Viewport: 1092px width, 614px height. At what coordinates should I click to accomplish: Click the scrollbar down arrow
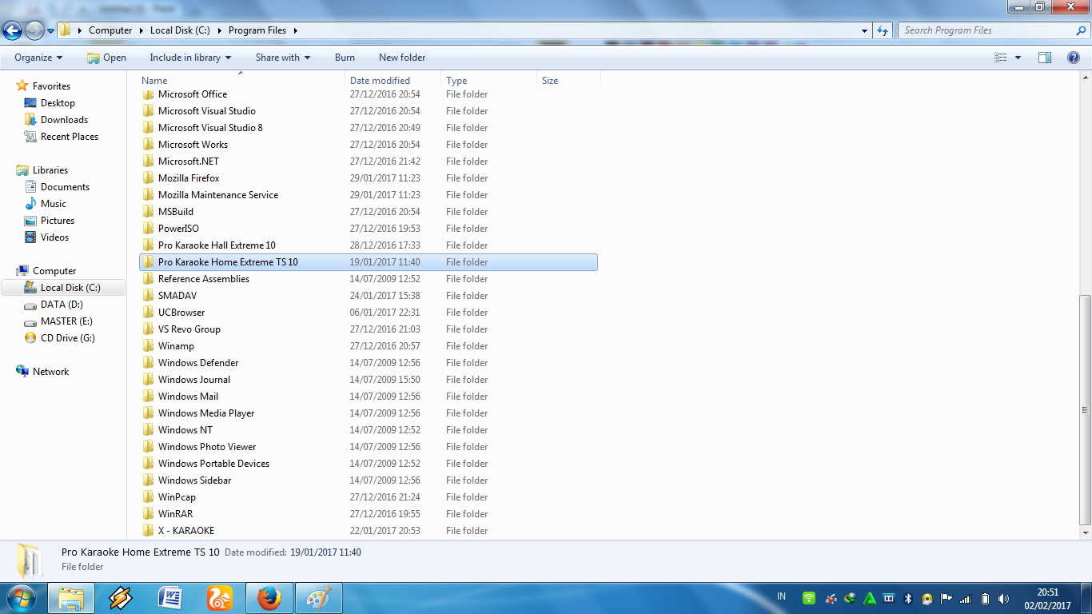[x=1085, y=532]
